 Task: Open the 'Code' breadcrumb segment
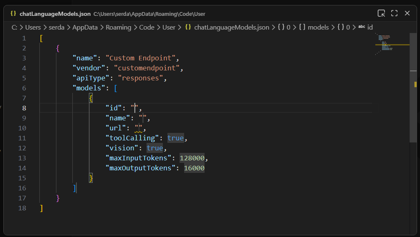coord(147,27)
